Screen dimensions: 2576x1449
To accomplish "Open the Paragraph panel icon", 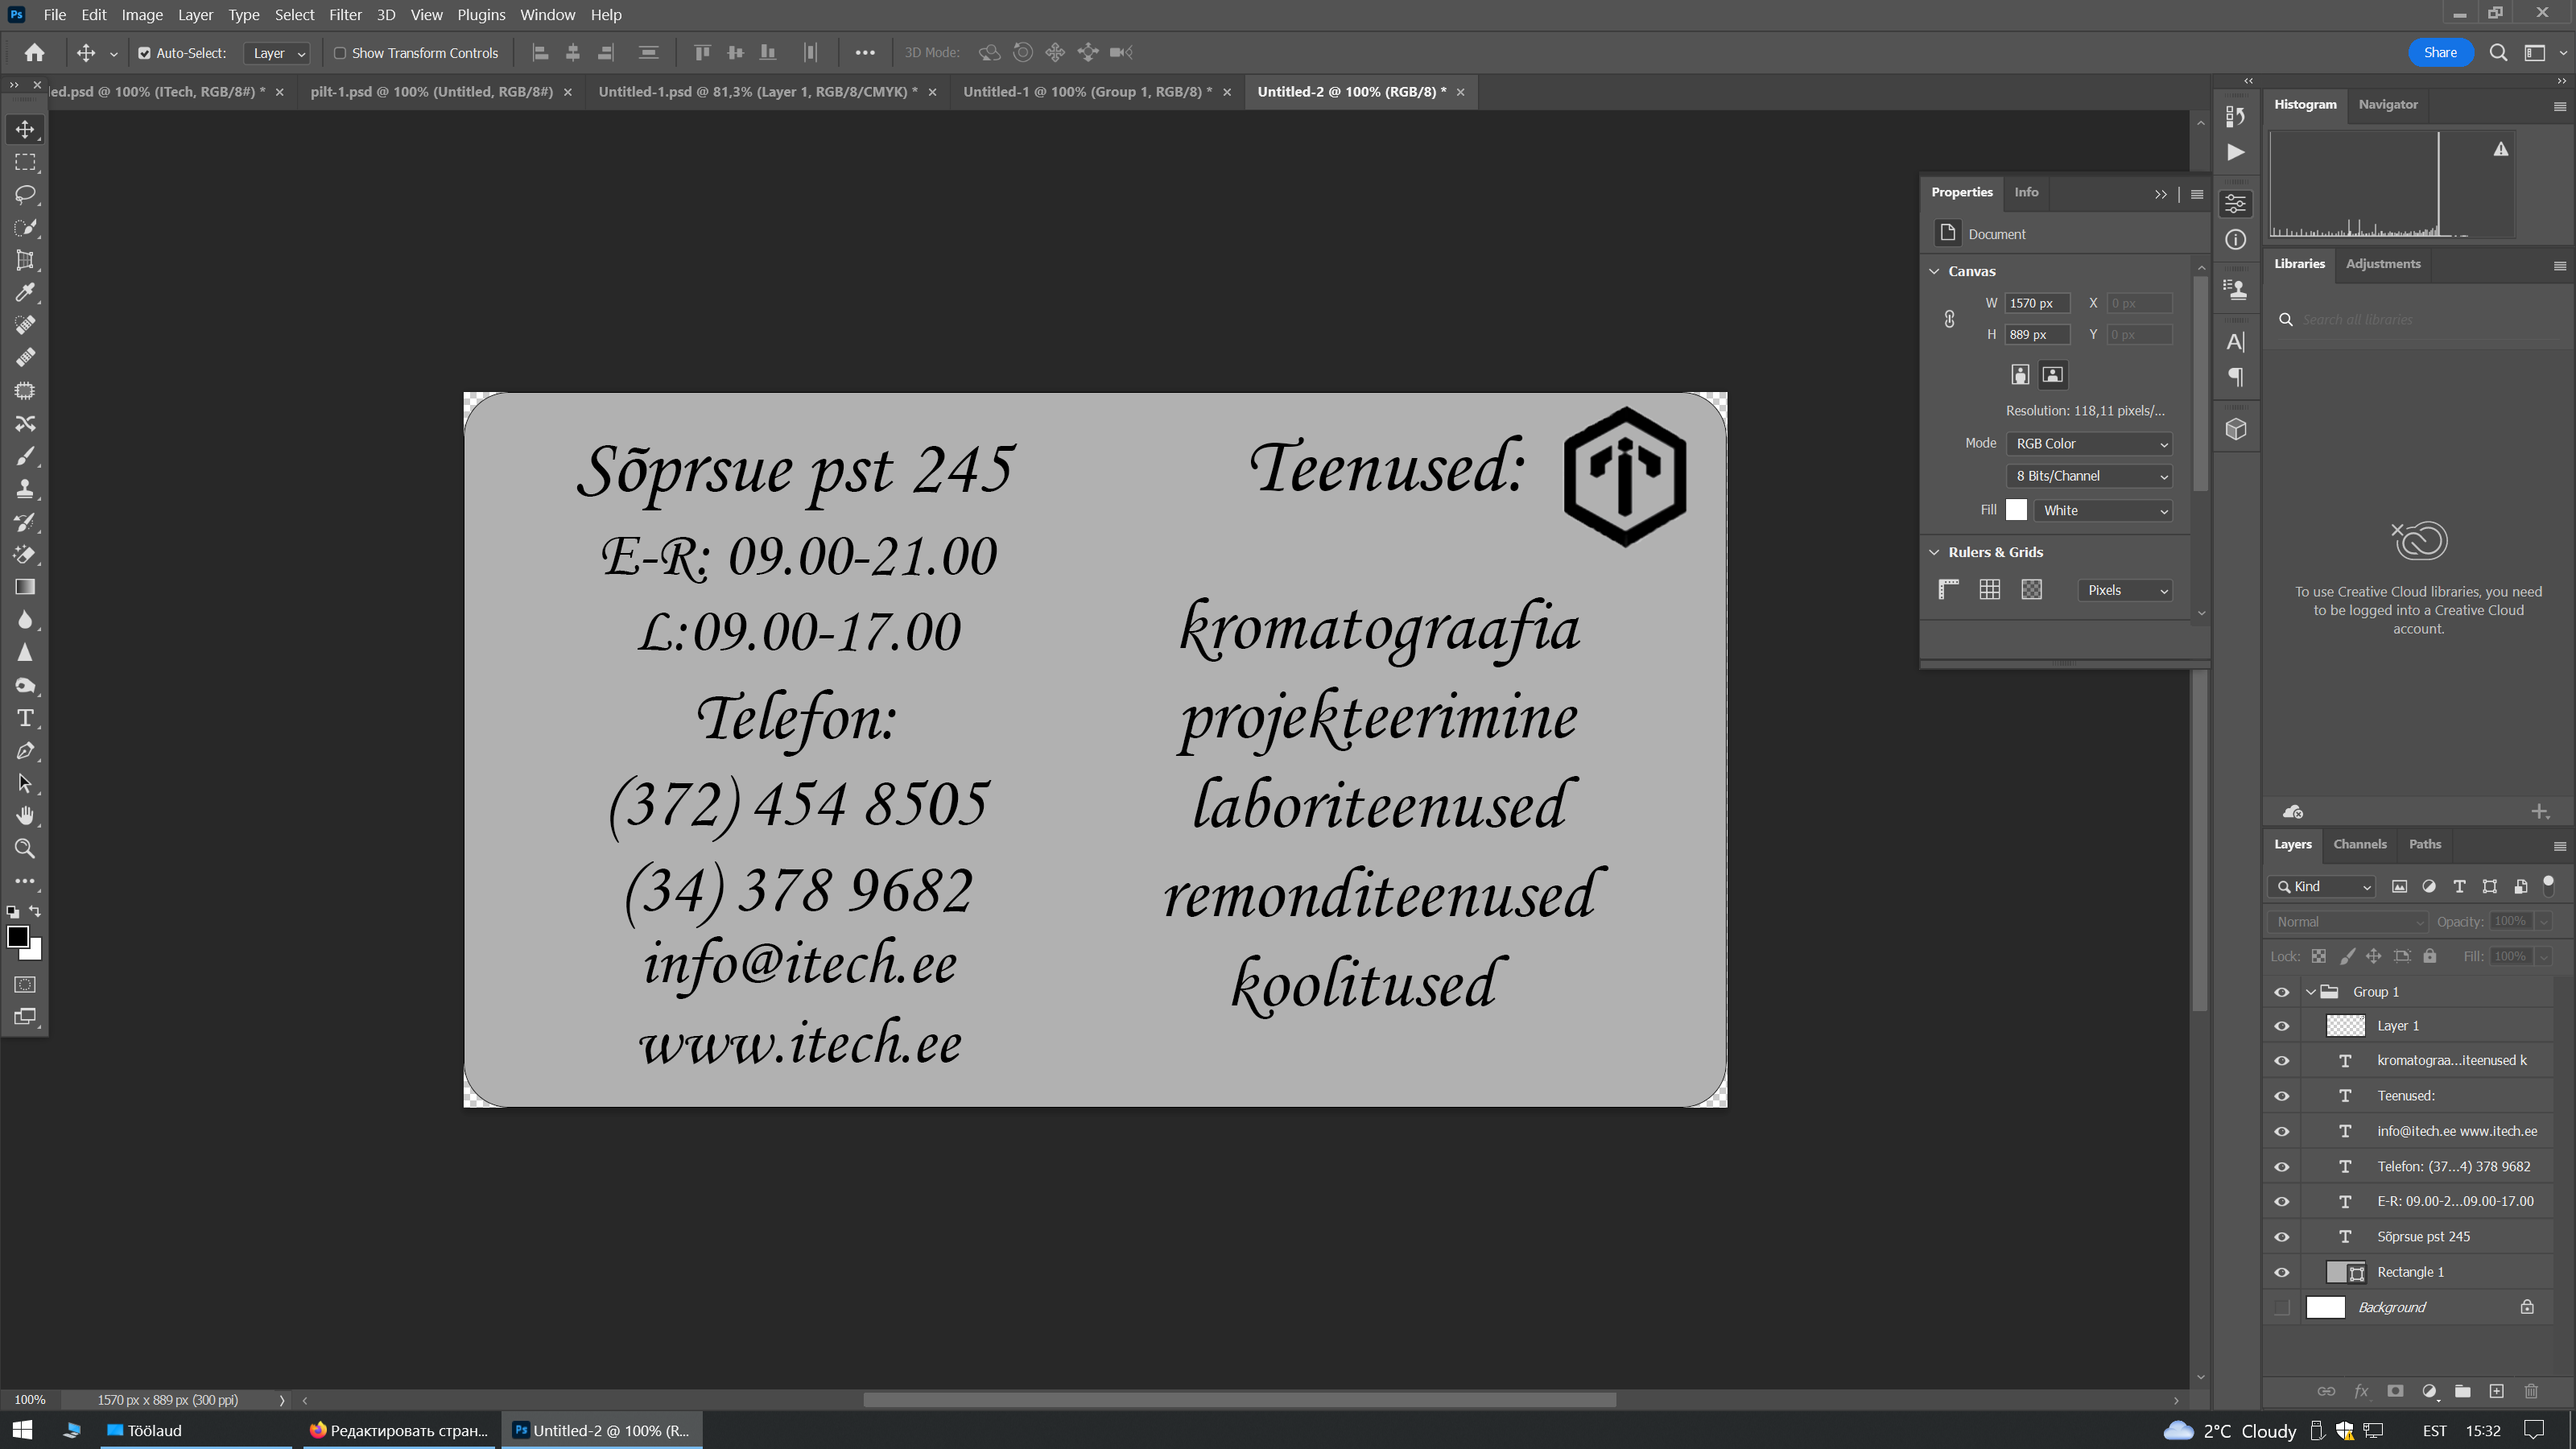I will tap(2236, 377).
